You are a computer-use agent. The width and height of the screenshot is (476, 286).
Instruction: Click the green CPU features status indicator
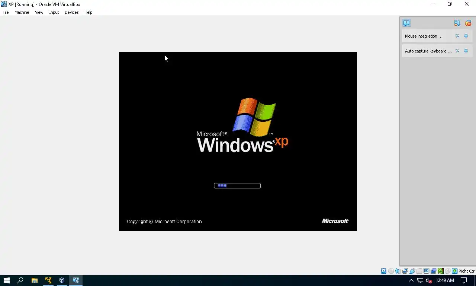(x=441, y=271)
